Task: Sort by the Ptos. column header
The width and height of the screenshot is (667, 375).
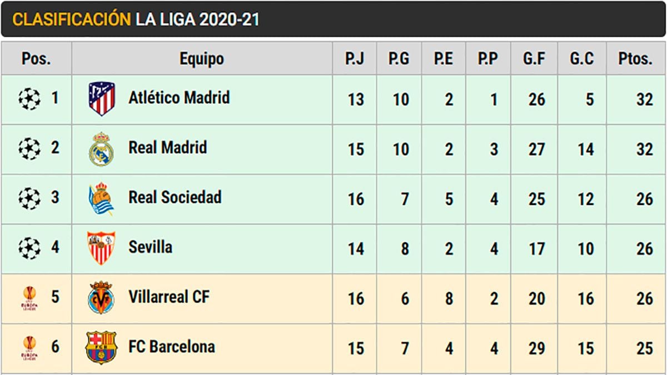Action: 635,59
